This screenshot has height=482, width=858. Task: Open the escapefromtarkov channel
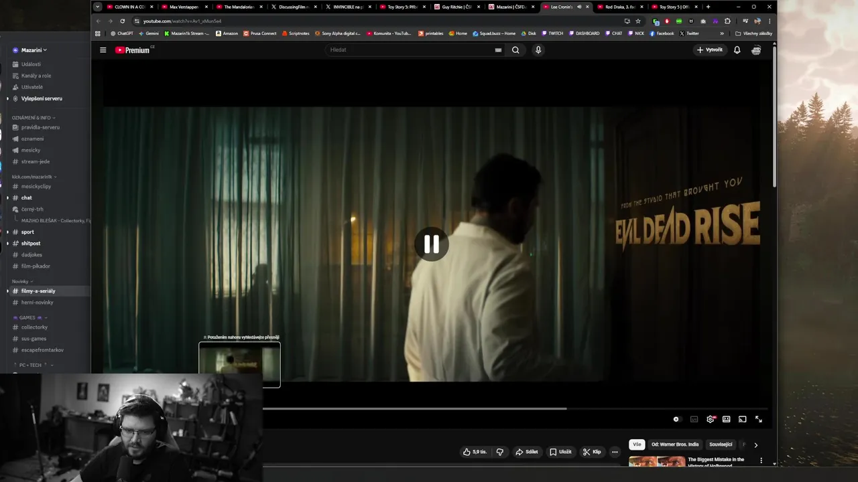coord(42,350)
